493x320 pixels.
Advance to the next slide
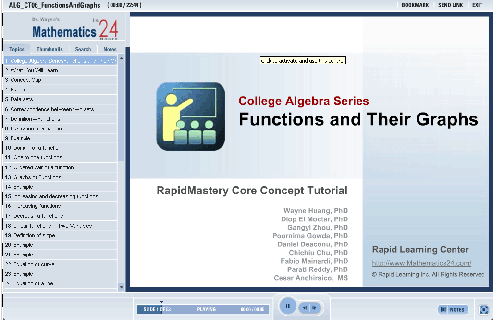314,307
